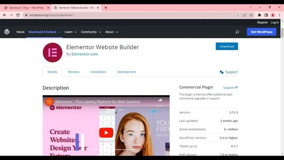Reload the page with the refresh icon

pos(18,15)
